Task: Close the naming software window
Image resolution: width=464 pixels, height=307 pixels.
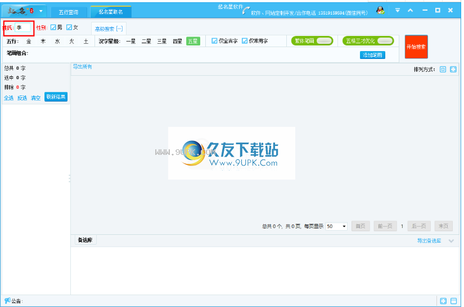Action: click(x=451, y=10)
